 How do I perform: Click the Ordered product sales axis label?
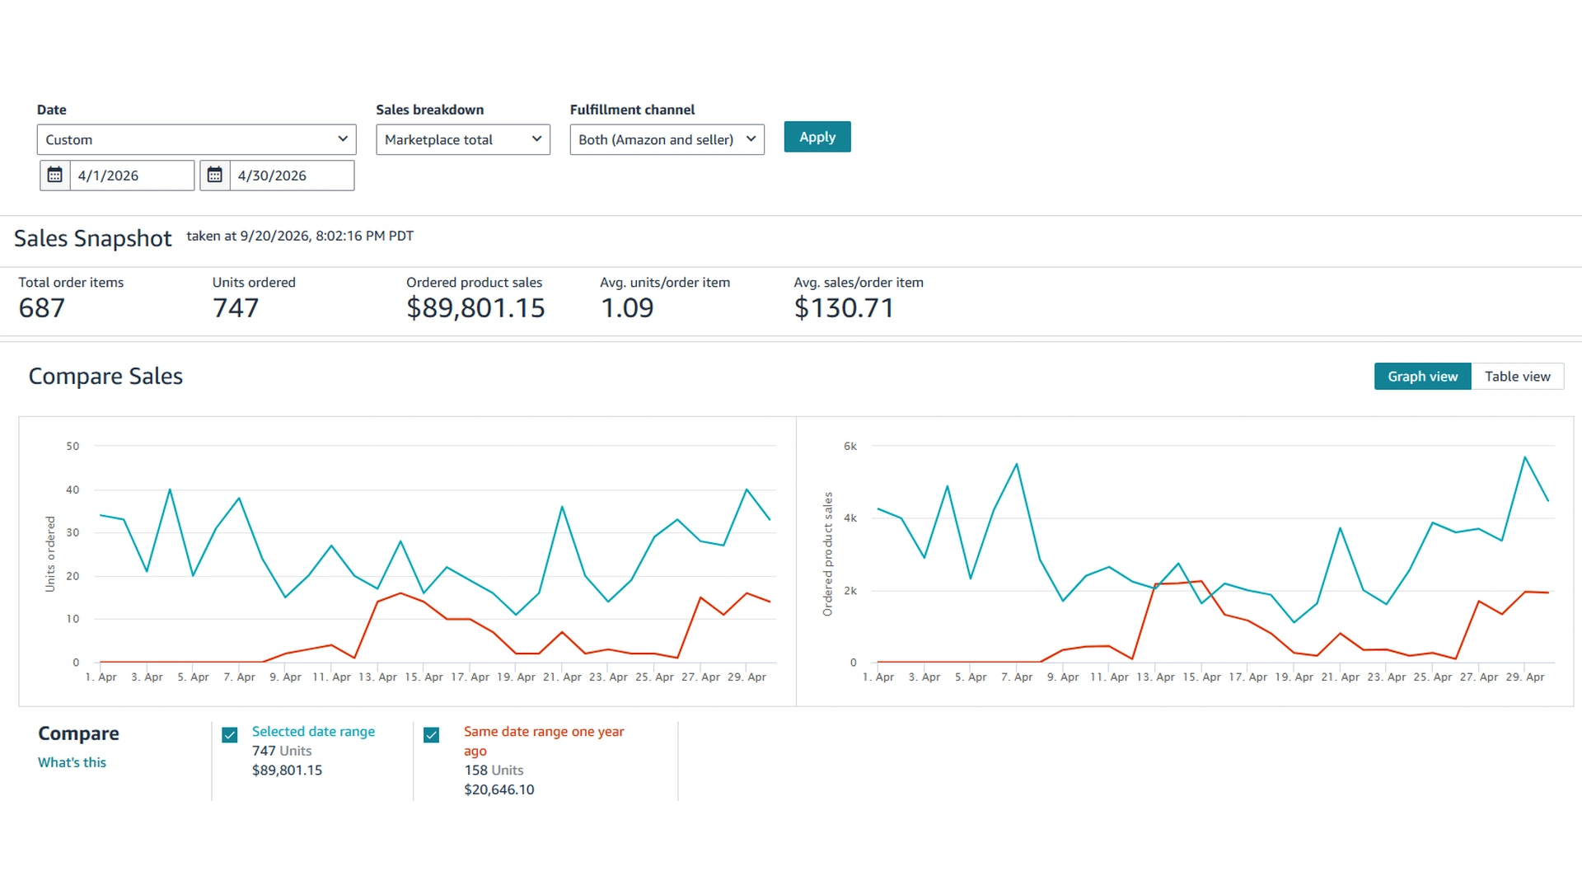tap(828, 554)
